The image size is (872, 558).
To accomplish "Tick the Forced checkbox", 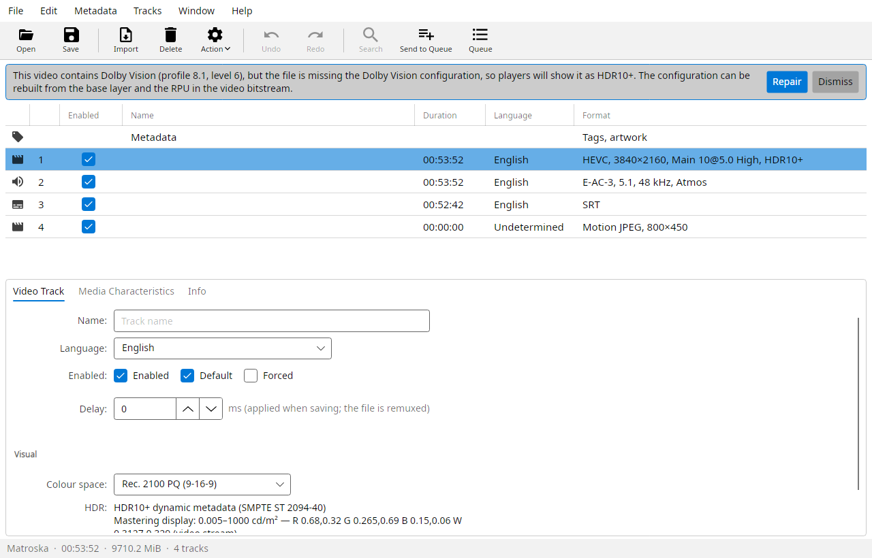I will tap(251, 376).
